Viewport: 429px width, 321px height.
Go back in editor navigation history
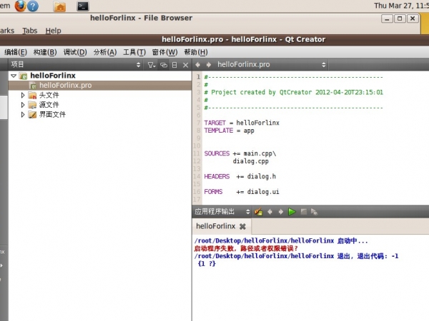click(198, 64)
